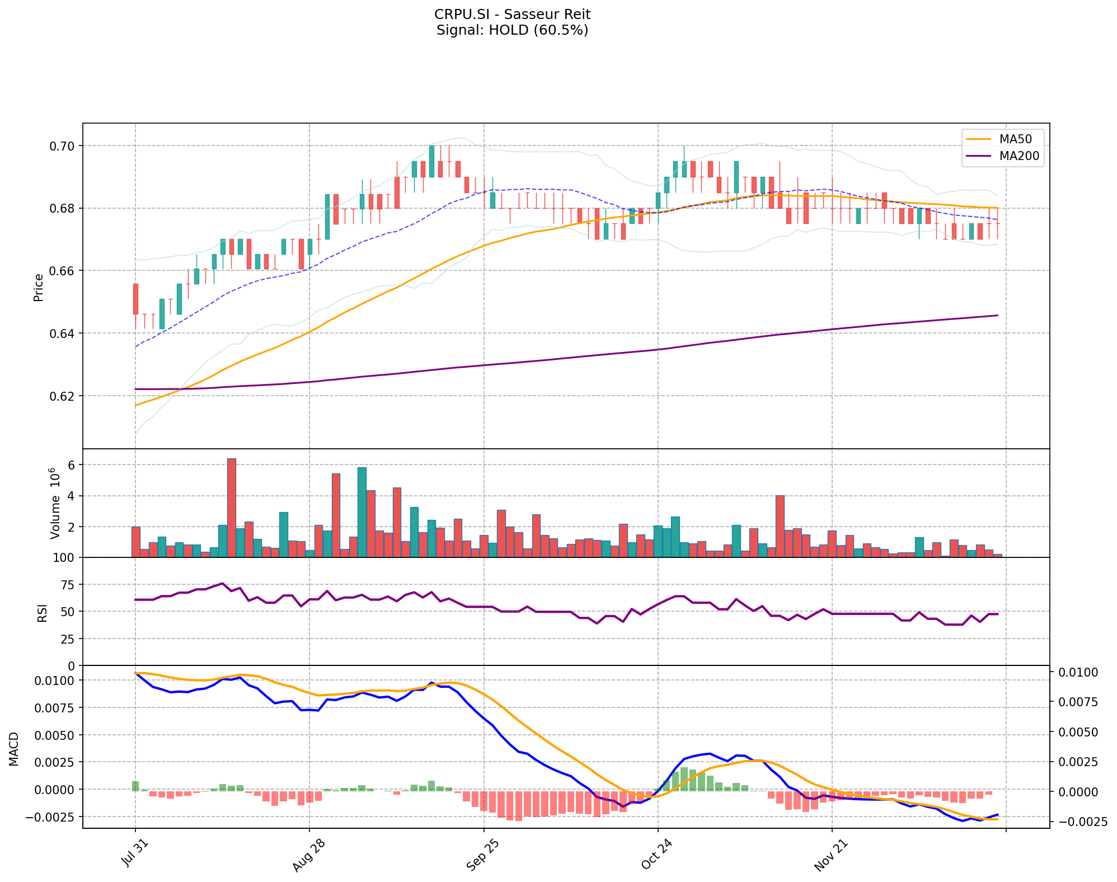This screenshot has height=882, width=1117.
Task: Click the Price axis label
Action: coord(39,288)
